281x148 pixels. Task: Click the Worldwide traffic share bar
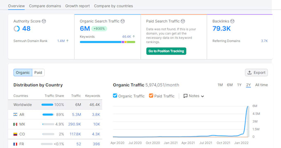[47, 105]
